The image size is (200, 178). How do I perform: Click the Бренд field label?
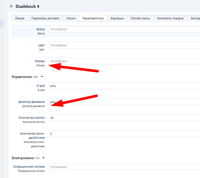click(x=41, y=29)
